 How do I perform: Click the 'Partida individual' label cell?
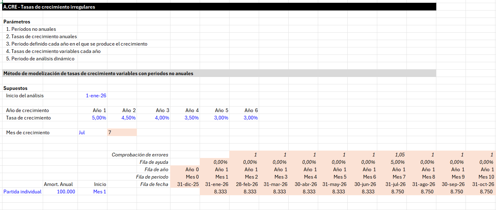[x=22, y=192]
